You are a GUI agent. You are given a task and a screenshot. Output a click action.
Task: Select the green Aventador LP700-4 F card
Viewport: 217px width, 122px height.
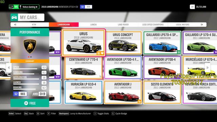(x=123, y=68)
